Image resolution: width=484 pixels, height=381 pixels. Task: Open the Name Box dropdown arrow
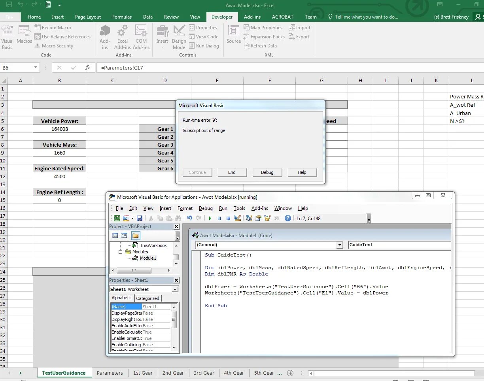tap(36, 68)
